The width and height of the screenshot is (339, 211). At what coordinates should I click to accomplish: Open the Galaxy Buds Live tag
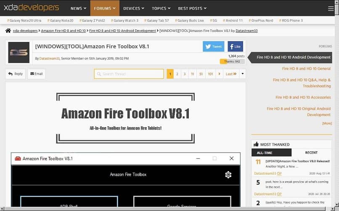tap(189, 21)
